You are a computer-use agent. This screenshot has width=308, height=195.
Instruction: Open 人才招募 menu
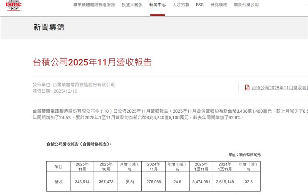(181, 5)
